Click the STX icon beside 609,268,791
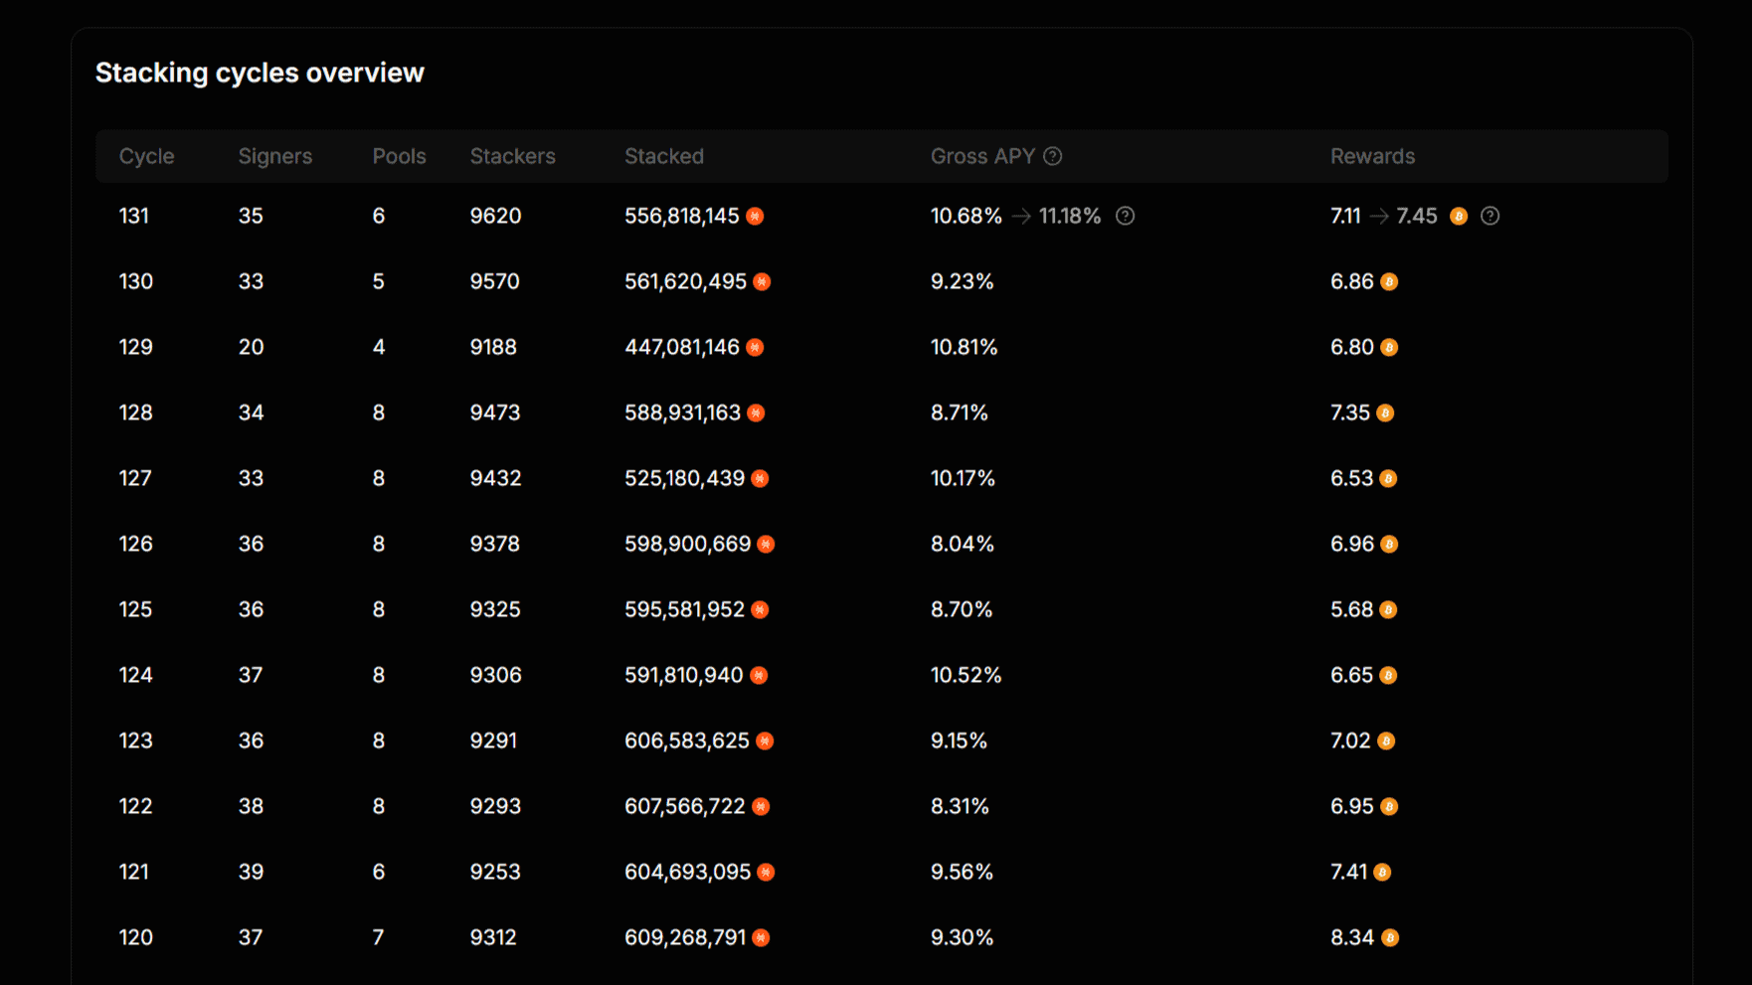This screenshot has width=1752, height=985. point(761,937)
